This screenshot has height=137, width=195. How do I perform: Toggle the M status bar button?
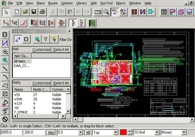pyautogui.click(x=88, y=133)
